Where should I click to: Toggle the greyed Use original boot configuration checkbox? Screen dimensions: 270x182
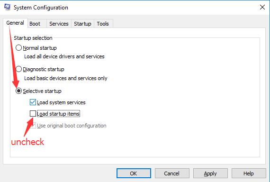tap(33, 125)
